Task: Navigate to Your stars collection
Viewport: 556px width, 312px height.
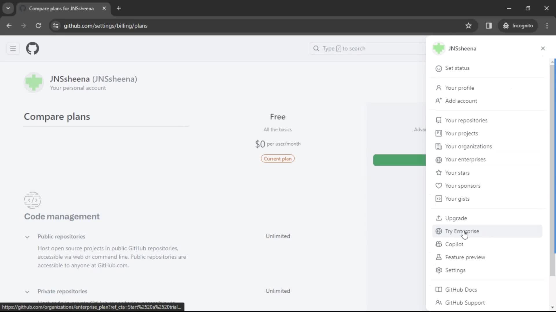Action: click(458, 172)
